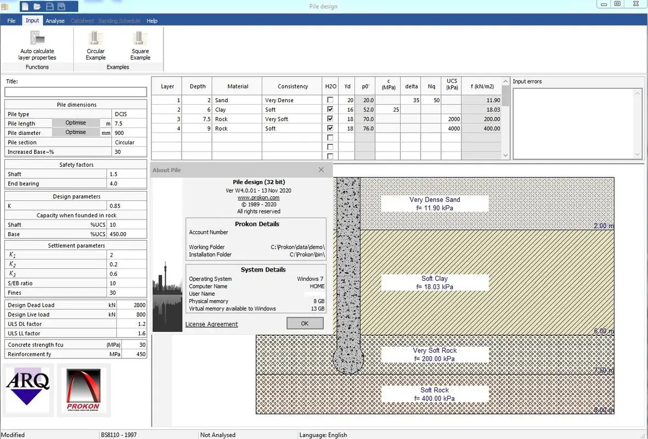
Task: Open the File menu
Action: tap(11, 21)
